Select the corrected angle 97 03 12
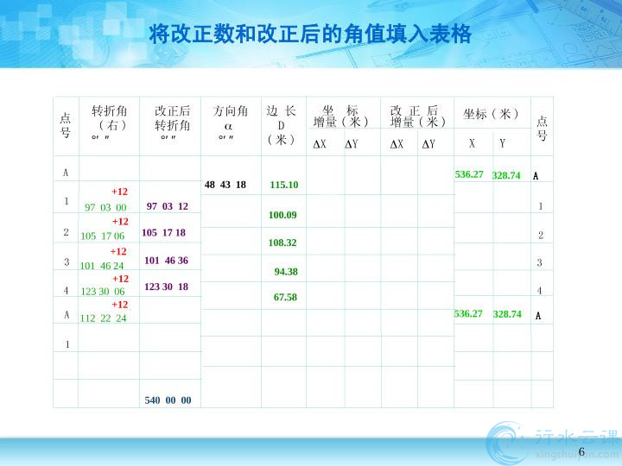The image size is (622, 466). (x=168, y=206)
